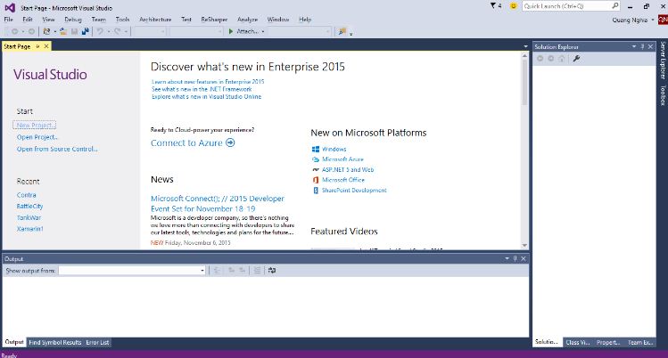
Task: Open Solution Explorer window position dropdown
Action: (634, 45)
